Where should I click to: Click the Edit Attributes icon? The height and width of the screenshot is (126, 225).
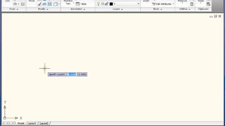154,4
